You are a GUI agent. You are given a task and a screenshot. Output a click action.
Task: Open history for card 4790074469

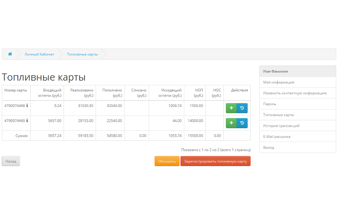(242, 123)
